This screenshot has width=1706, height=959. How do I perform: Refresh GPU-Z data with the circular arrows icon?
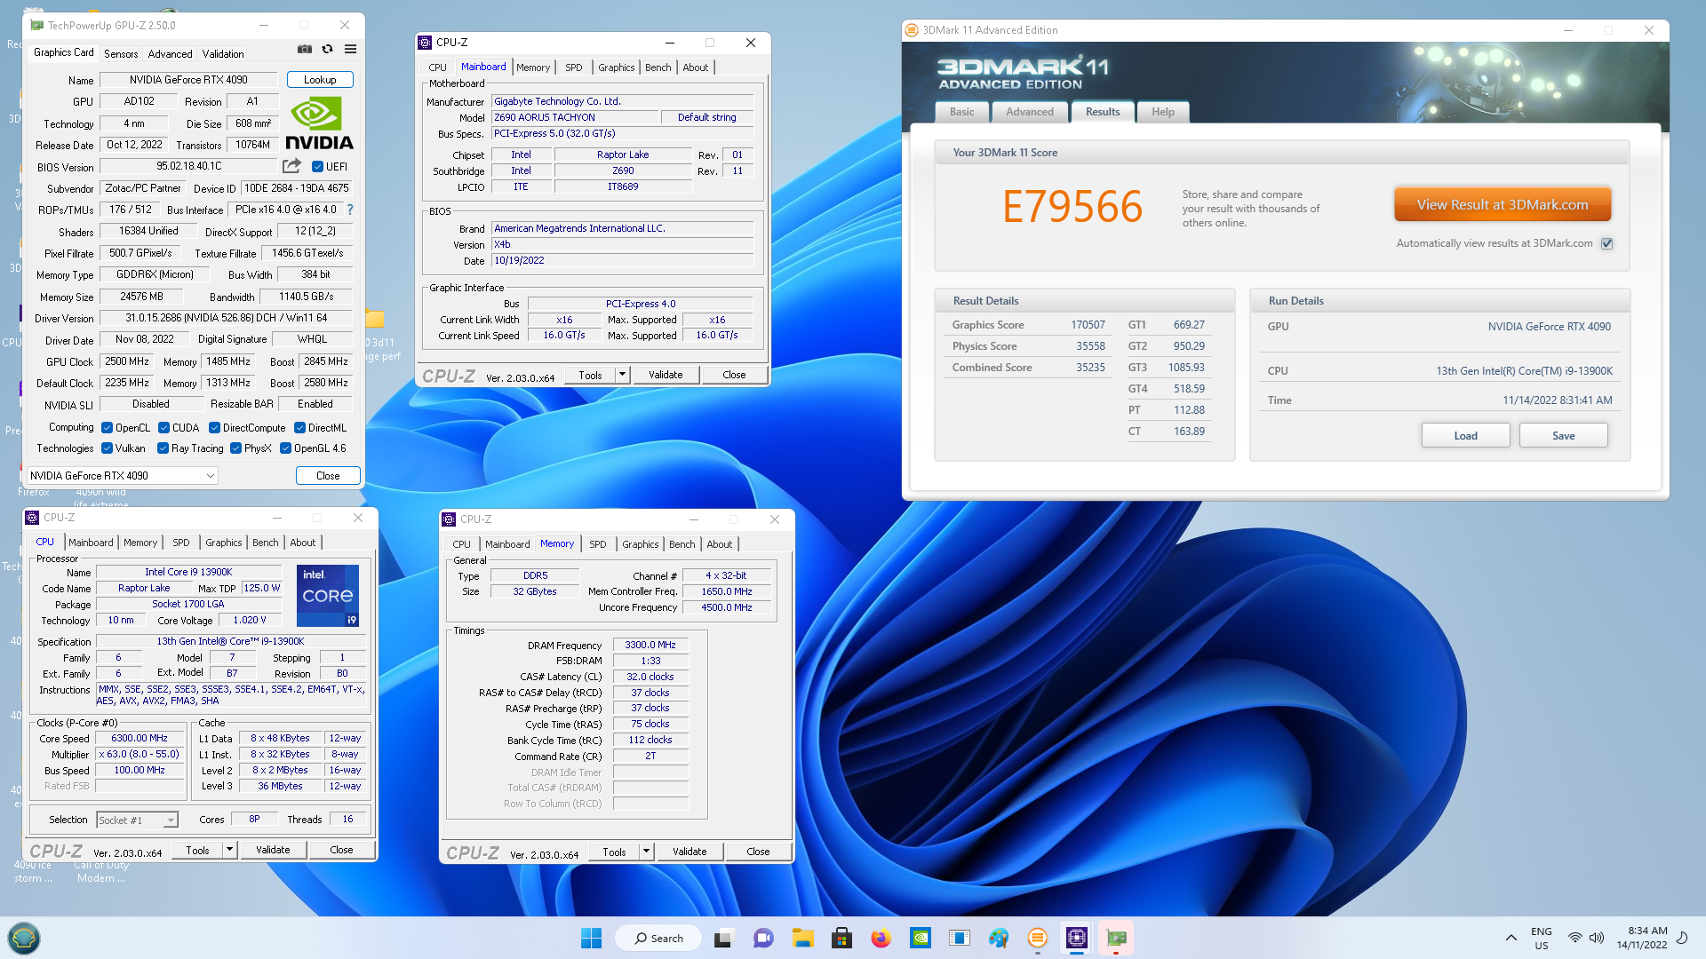tap(327, 50)
